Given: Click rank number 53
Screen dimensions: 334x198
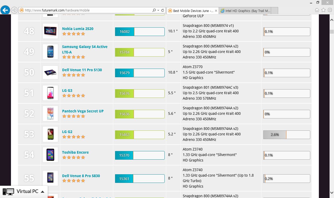Looking at the screenshot, I should 29,134.
